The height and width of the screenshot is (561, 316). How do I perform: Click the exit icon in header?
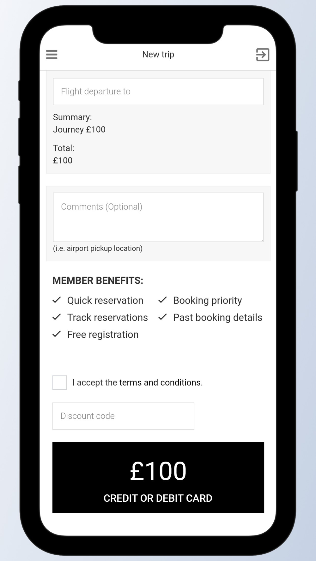click(x=263, y=55)
